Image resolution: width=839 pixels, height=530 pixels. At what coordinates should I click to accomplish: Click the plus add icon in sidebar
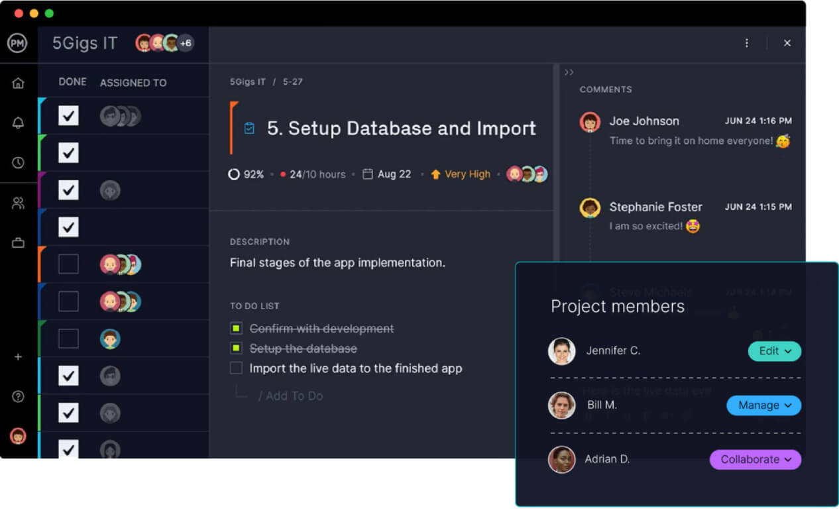[18, 357]
